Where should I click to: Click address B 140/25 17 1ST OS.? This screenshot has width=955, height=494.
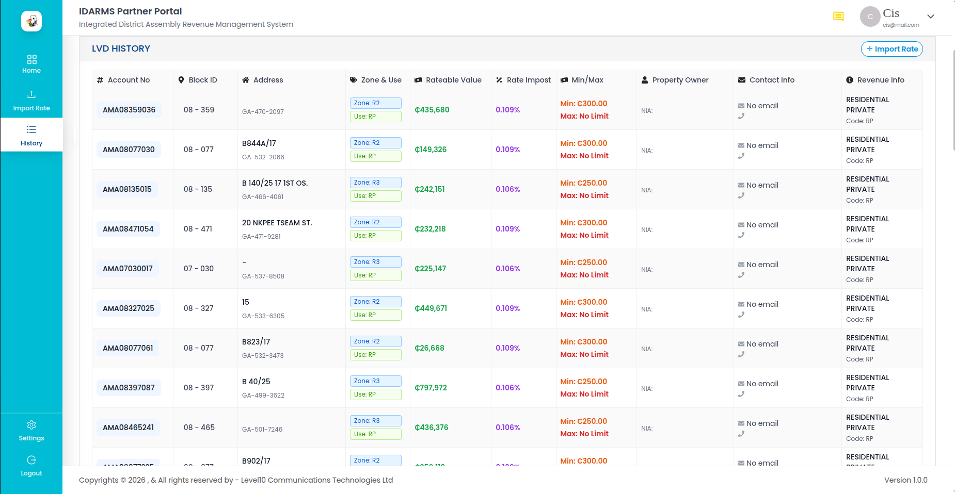point(275,183)
